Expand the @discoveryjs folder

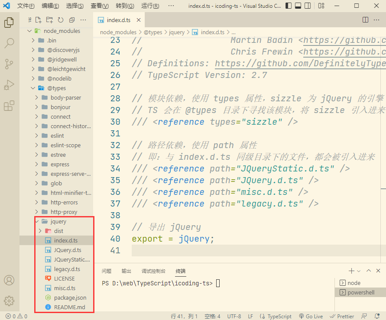(x=56, y=50)
